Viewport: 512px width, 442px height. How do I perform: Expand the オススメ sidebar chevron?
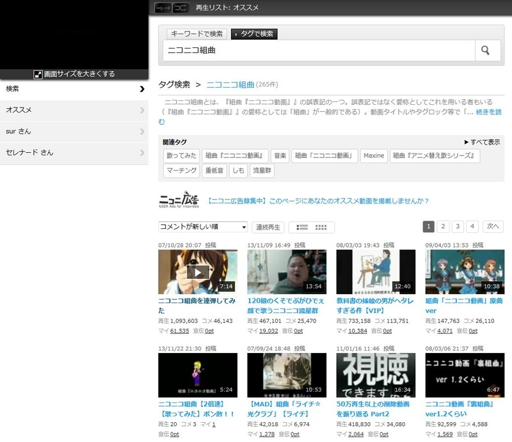(142, 110)
